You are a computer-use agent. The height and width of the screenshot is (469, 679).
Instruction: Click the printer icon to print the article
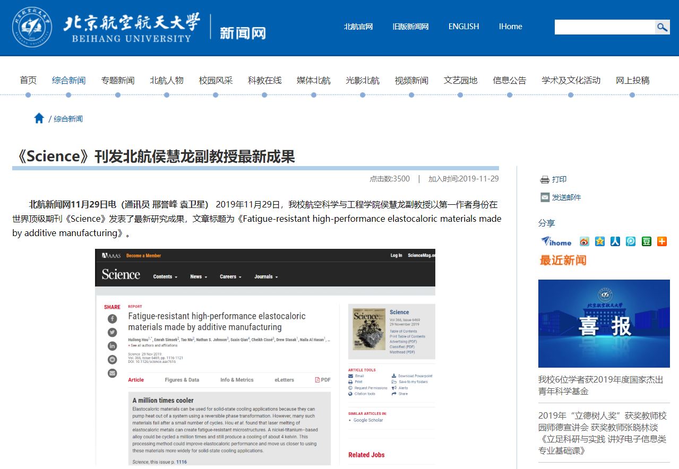[x=545, y=179]
